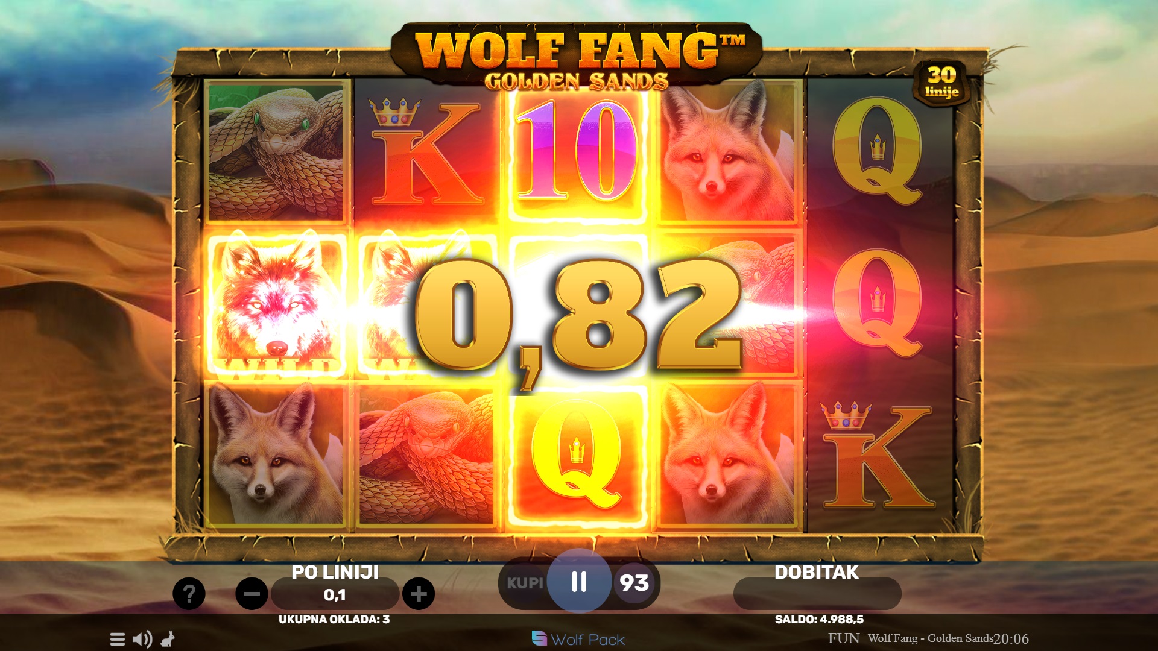
Task: Click the snake symbol on first reel
Action: [x=277, y=153]
